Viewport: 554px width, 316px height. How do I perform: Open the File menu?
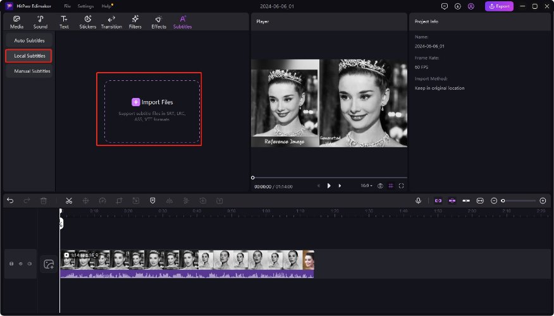click(67, 6)
